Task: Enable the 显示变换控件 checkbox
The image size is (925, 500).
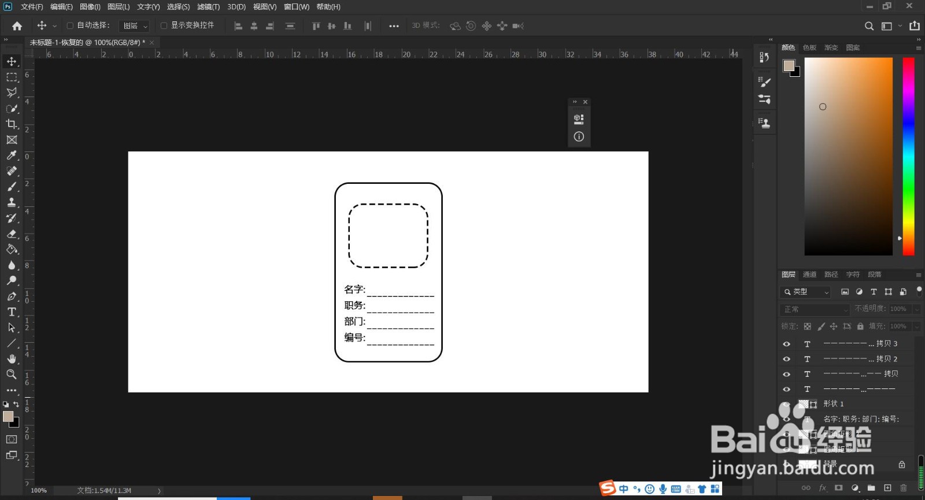Action: click(164, 25)
